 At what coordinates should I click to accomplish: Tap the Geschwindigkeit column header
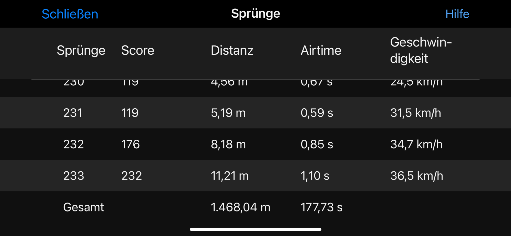point(421,50)
